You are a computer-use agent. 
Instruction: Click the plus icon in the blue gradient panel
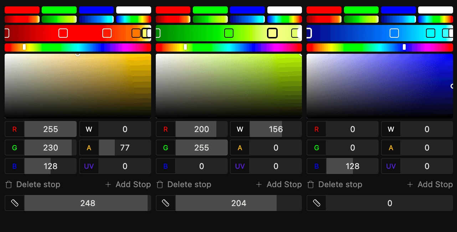tap(410, 185)
